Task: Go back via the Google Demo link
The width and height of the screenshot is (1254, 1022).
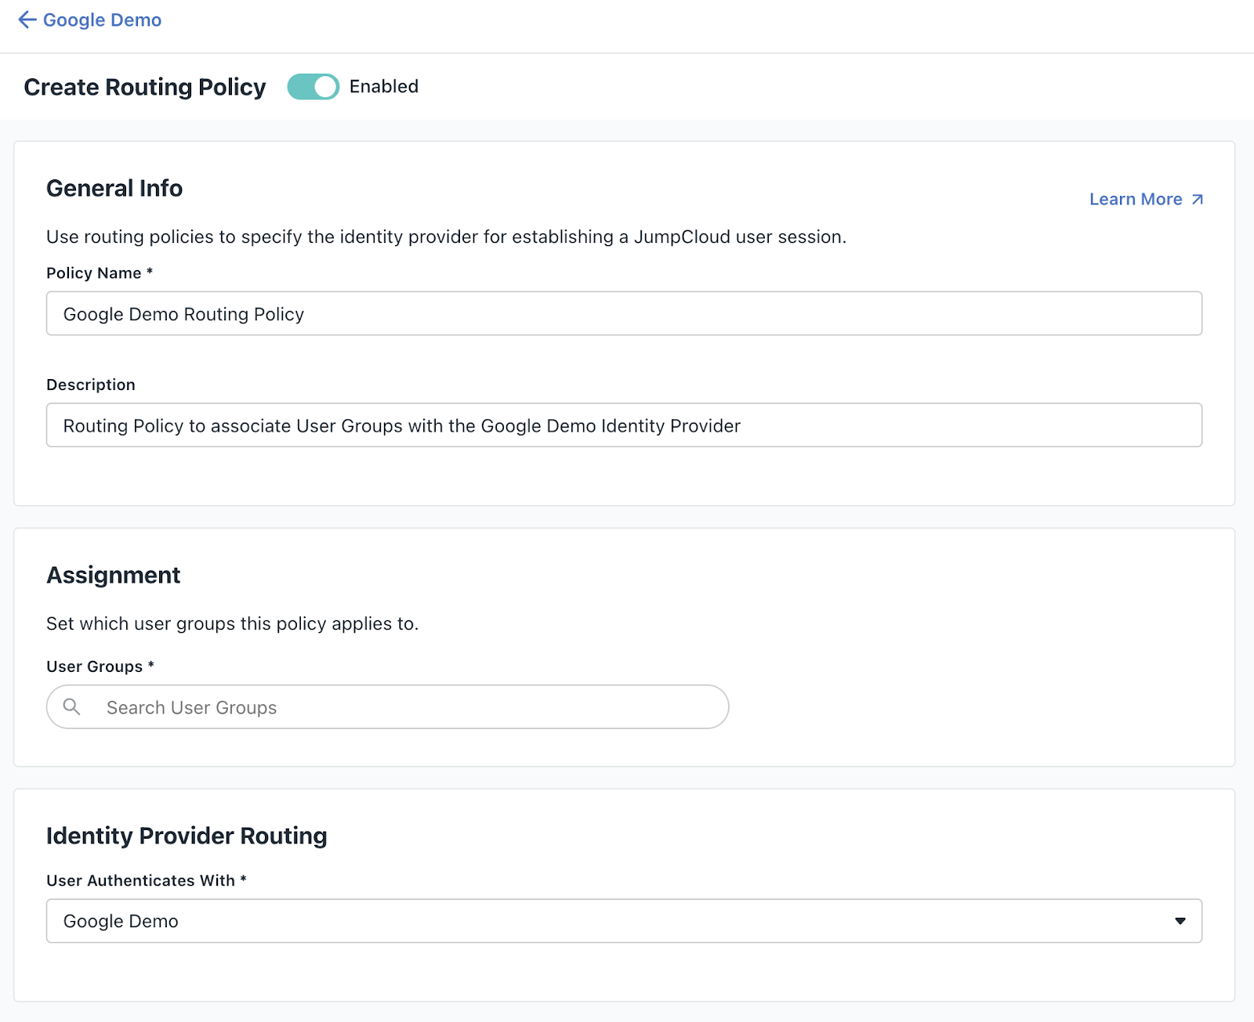Action: tap(89, 20)
